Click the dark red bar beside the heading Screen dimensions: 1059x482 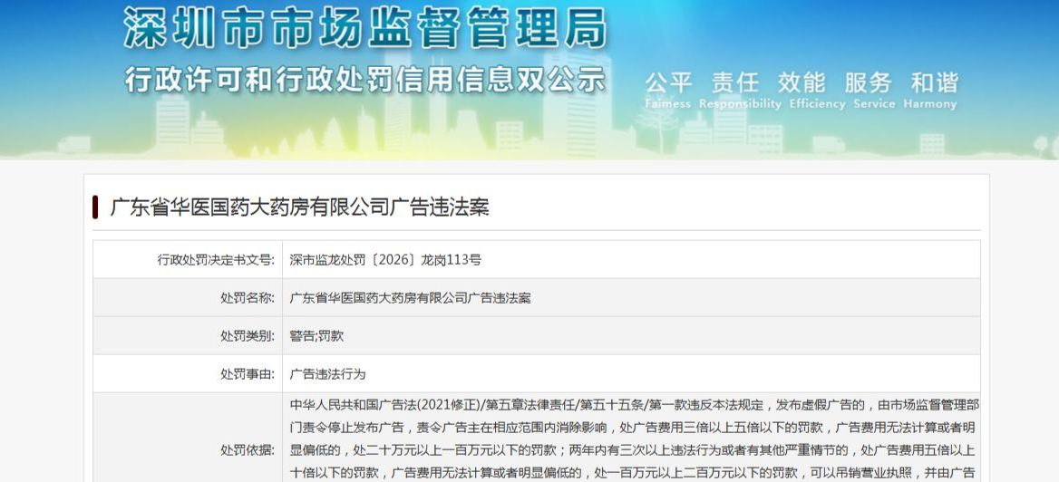(95, 207)
